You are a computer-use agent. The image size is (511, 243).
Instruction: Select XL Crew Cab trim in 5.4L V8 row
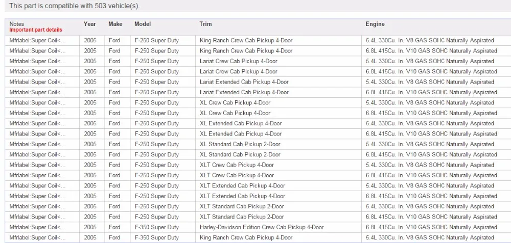click(235, 103)
